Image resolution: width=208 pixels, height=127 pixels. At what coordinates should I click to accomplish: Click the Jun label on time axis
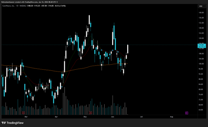pos(113,117)
